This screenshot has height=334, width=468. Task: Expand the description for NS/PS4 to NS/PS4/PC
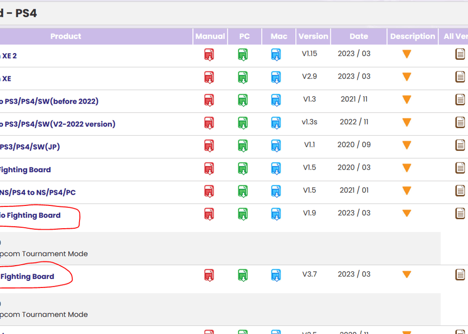click(x=407, y=190)
